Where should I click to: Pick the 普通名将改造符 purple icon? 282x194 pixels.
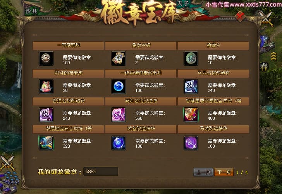(x=46, y=115)
